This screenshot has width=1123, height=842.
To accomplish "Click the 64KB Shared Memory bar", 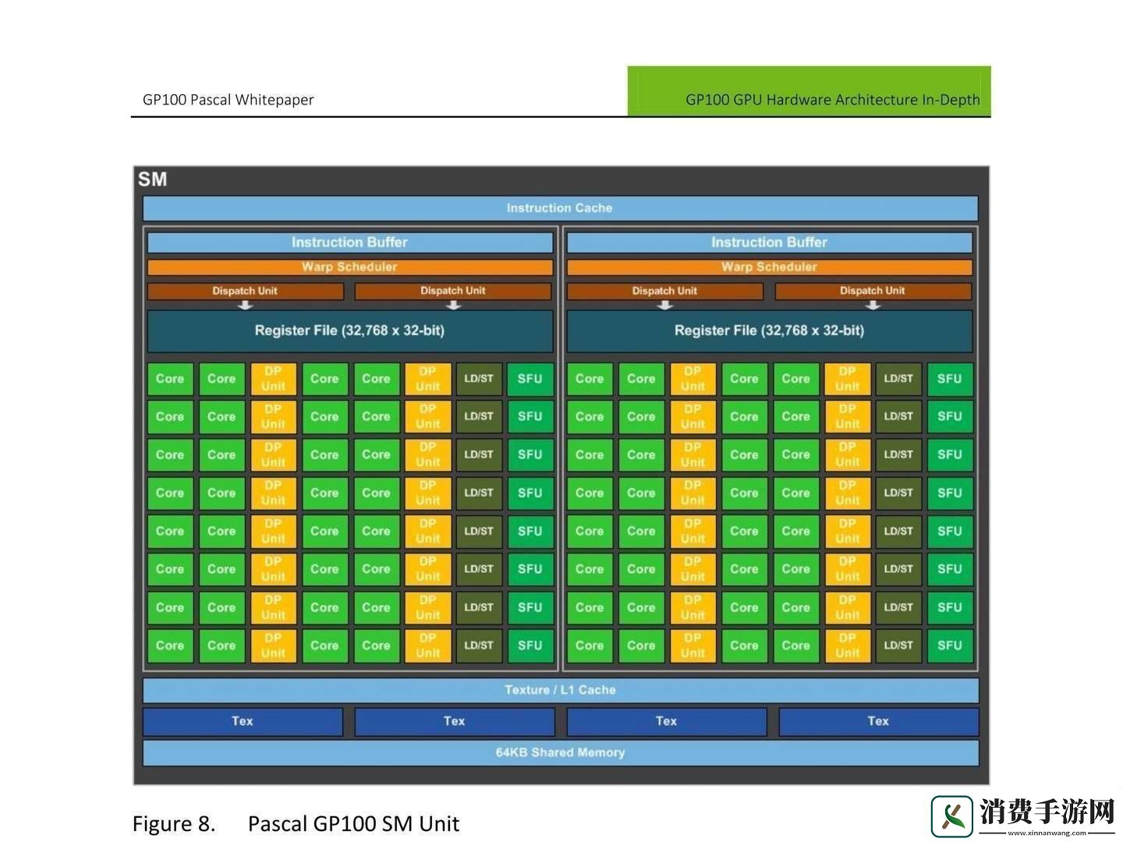I will (x=560, y=752).
